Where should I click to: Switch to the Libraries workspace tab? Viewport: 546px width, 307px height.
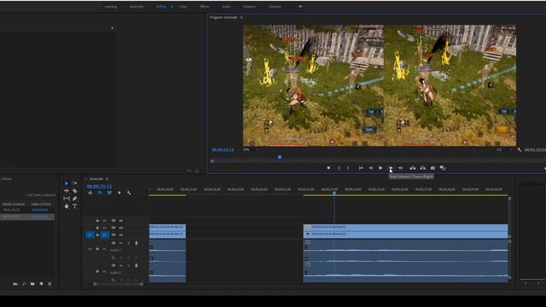(x=275, y=7)
